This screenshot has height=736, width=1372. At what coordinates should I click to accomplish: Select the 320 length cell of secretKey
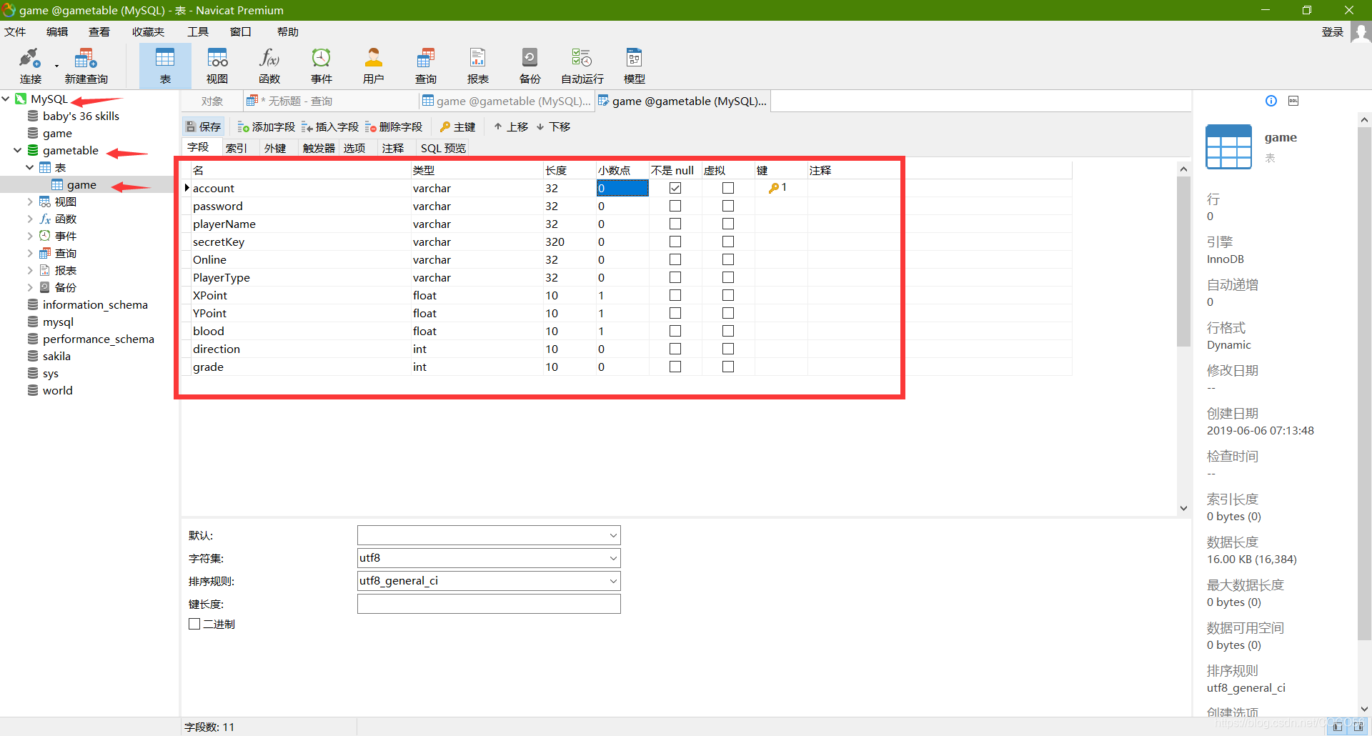(570, 242)
